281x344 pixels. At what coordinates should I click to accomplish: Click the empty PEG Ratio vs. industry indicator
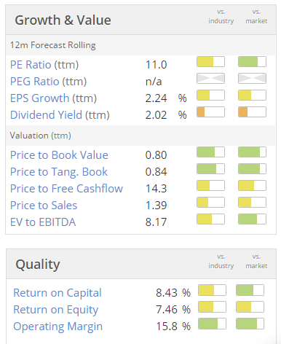coord(210,79)
